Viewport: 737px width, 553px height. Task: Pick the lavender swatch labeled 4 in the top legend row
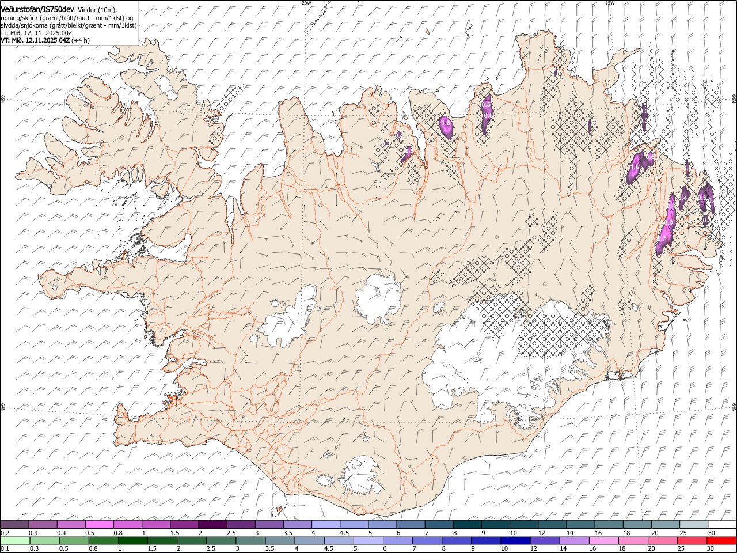(x=326, y=525)
